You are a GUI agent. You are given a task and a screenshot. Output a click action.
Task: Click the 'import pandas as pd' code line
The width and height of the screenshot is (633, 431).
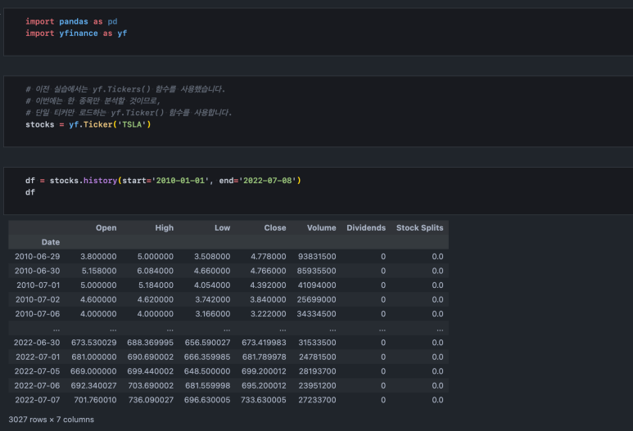click(71, 21)
